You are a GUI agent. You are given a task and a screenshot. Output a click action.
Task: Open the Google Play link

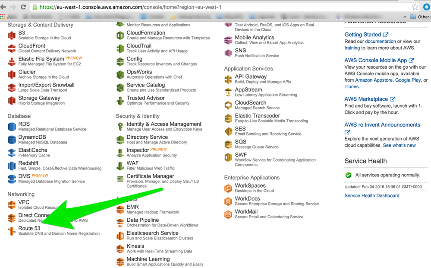tap(408, 80)
